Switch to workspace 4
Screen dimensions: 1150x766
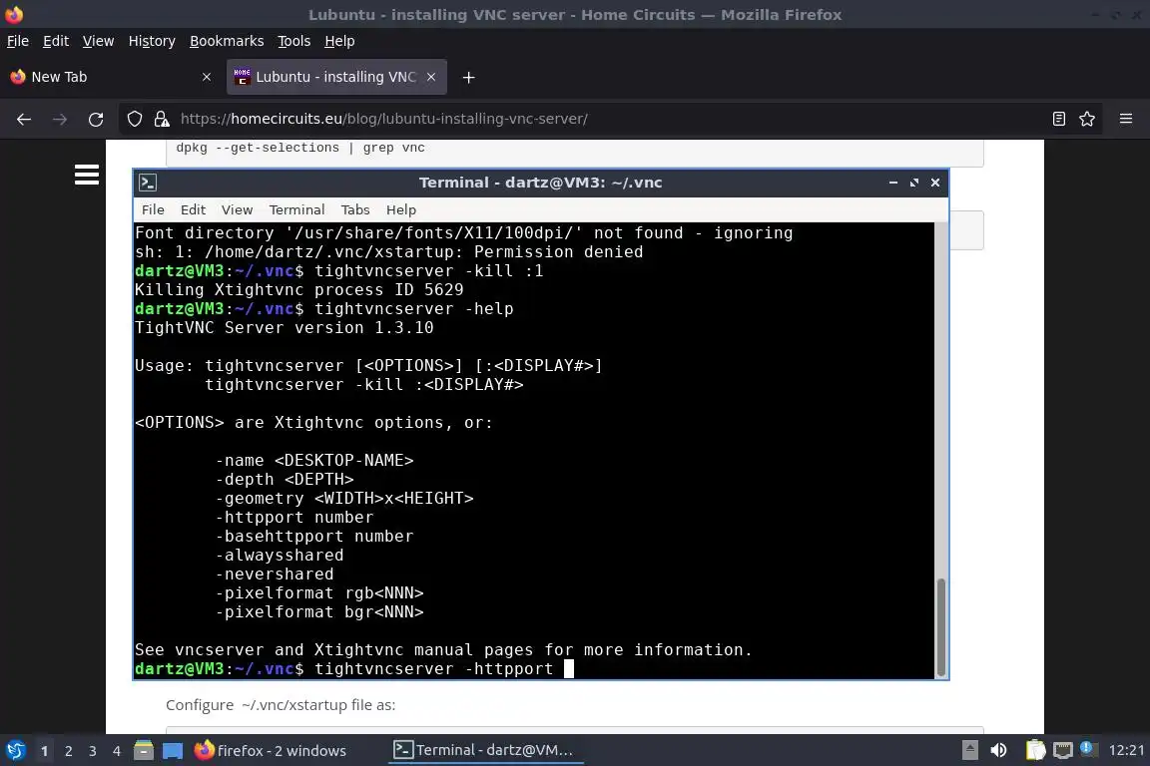click(117, 751)
